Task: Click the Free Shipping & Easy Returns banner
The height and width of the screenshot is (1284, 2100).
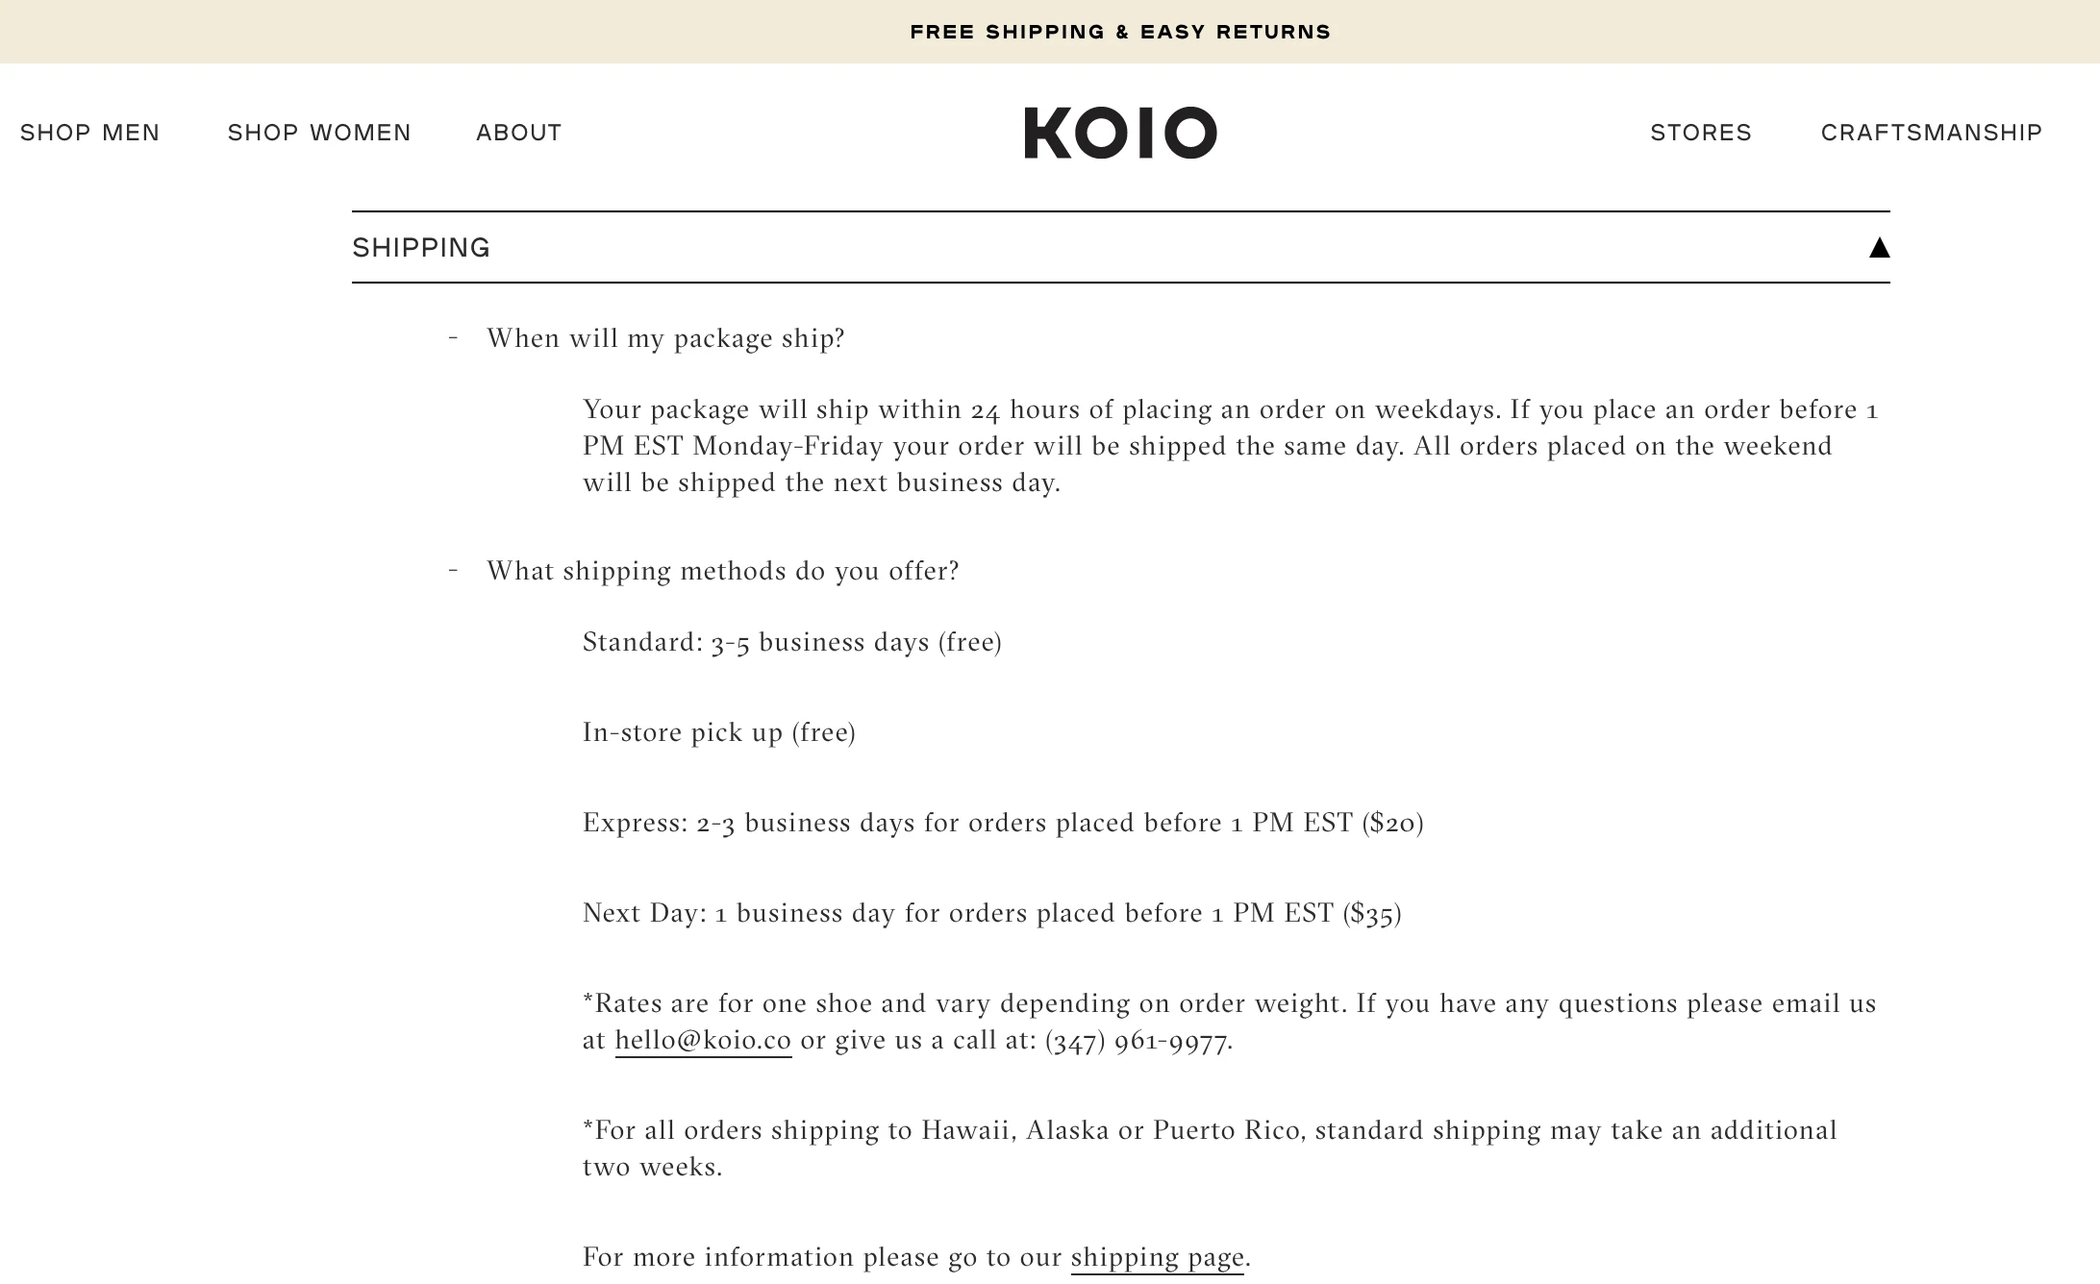Action: point(1120,32)
